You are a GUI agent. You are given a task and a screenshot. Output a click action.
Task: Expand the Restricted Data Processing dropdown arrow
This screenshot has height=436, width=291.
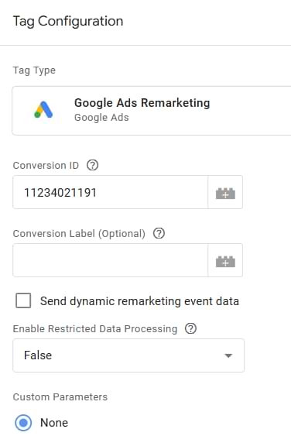tap(228, 355)
